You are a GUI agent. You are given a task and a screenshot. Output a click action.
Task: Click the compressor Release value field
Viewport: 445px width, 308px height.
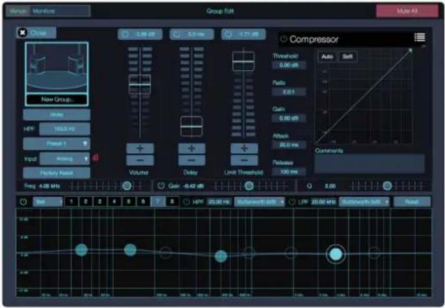pos(289,172)
